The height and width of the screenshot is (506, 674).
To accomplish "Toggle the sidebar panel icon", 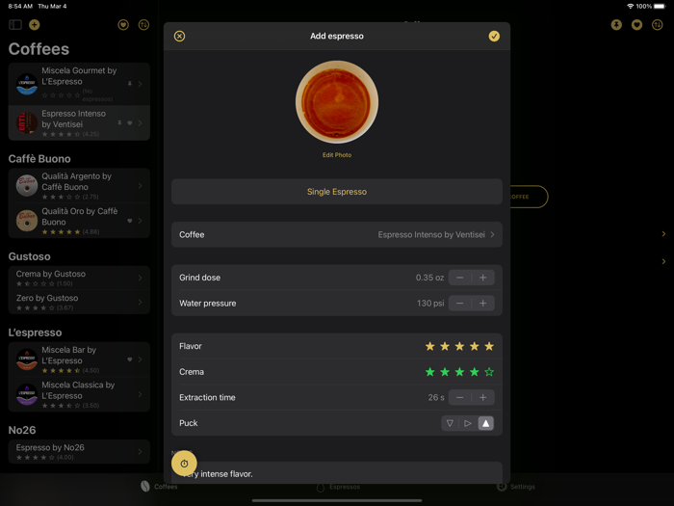I will click(x=15, y=24).
